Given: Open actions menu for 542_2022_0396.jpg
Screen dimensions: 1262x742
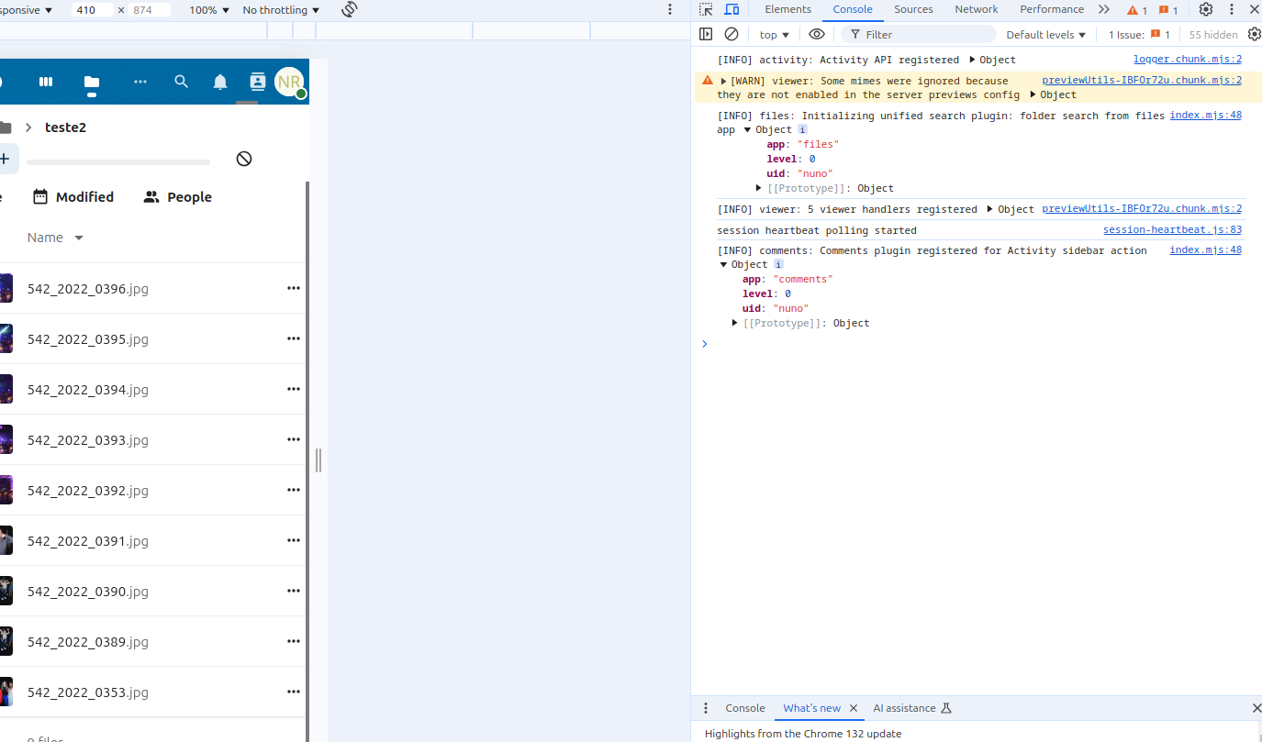Looking at the screenshot, I should [294, 288].
